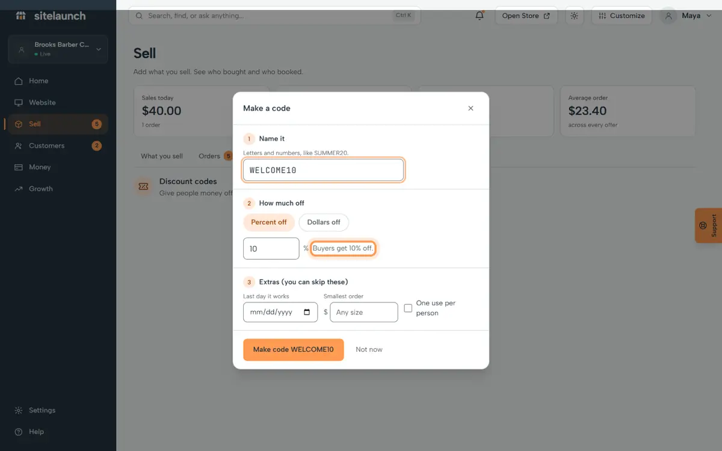This screenshot has width=722, height=451.
Task: Open the What you sell tab
Action: coord(162,156)
